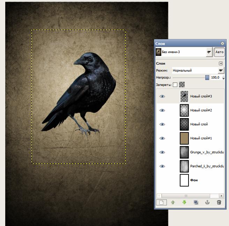Select the Parched_ii_by_struckdu thumbnail

[184, 166]
